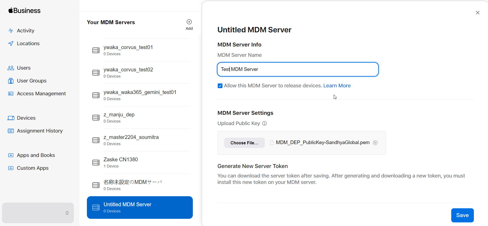Open Activity via its pulse icon
This screenshot has width=488, height=226.
pos(11,31)
